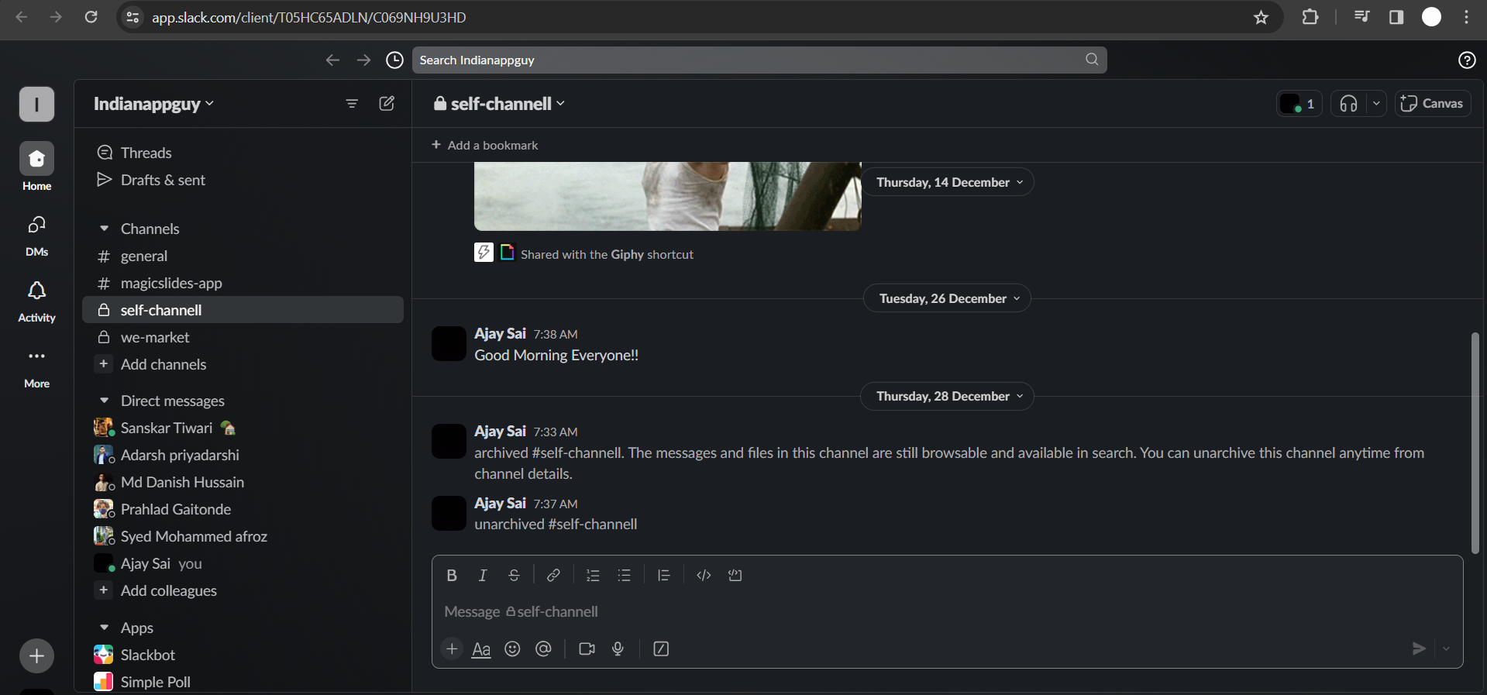Open the Slack help icon
Viewport: 1487px width, 695px height.
point(1467,60)
